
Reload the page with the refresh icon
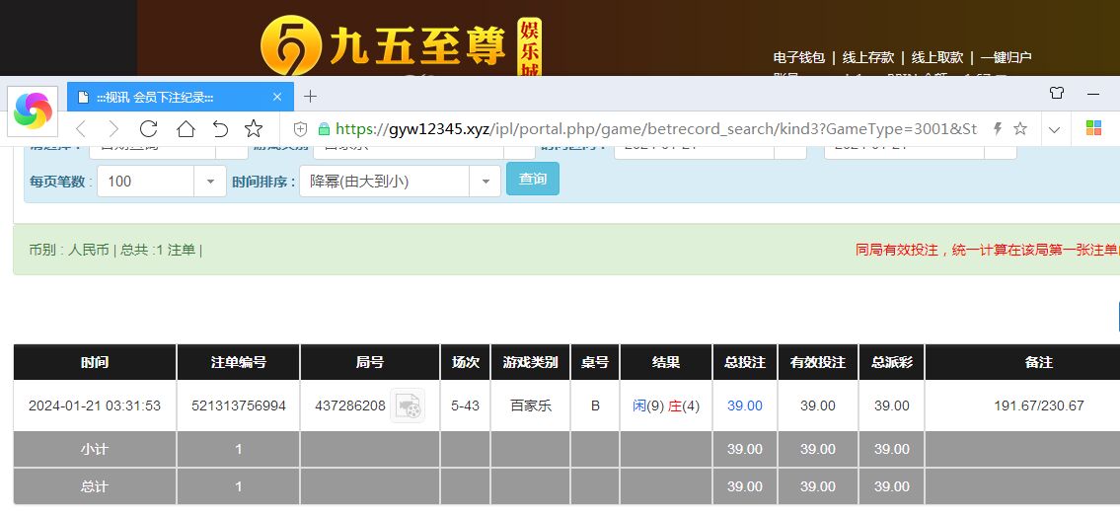click(149, 128)
